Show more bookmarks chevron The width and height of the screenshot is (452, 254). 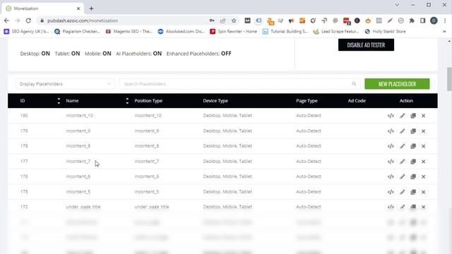tap(444, 31)
